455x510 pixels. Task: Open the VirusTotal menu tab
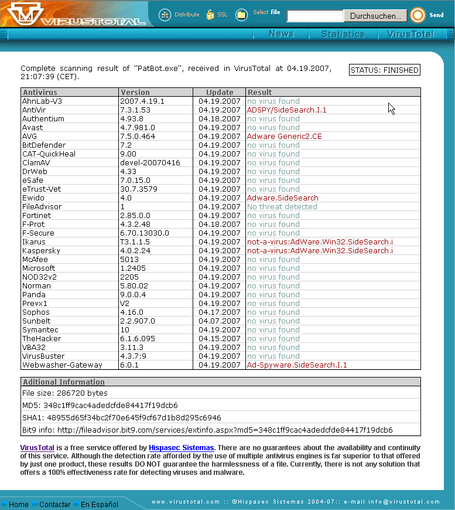[x=410, y=34]
